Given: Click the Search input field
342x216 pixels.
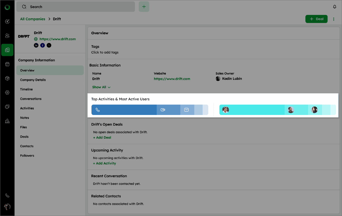Looking at the screenshot, I should tap(76, 7).
